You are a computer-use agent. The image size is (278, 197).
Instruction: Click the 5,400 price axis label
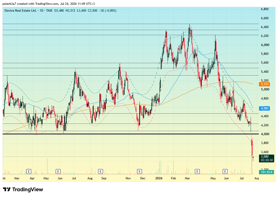pyautogui.click(x=265, y=72)
